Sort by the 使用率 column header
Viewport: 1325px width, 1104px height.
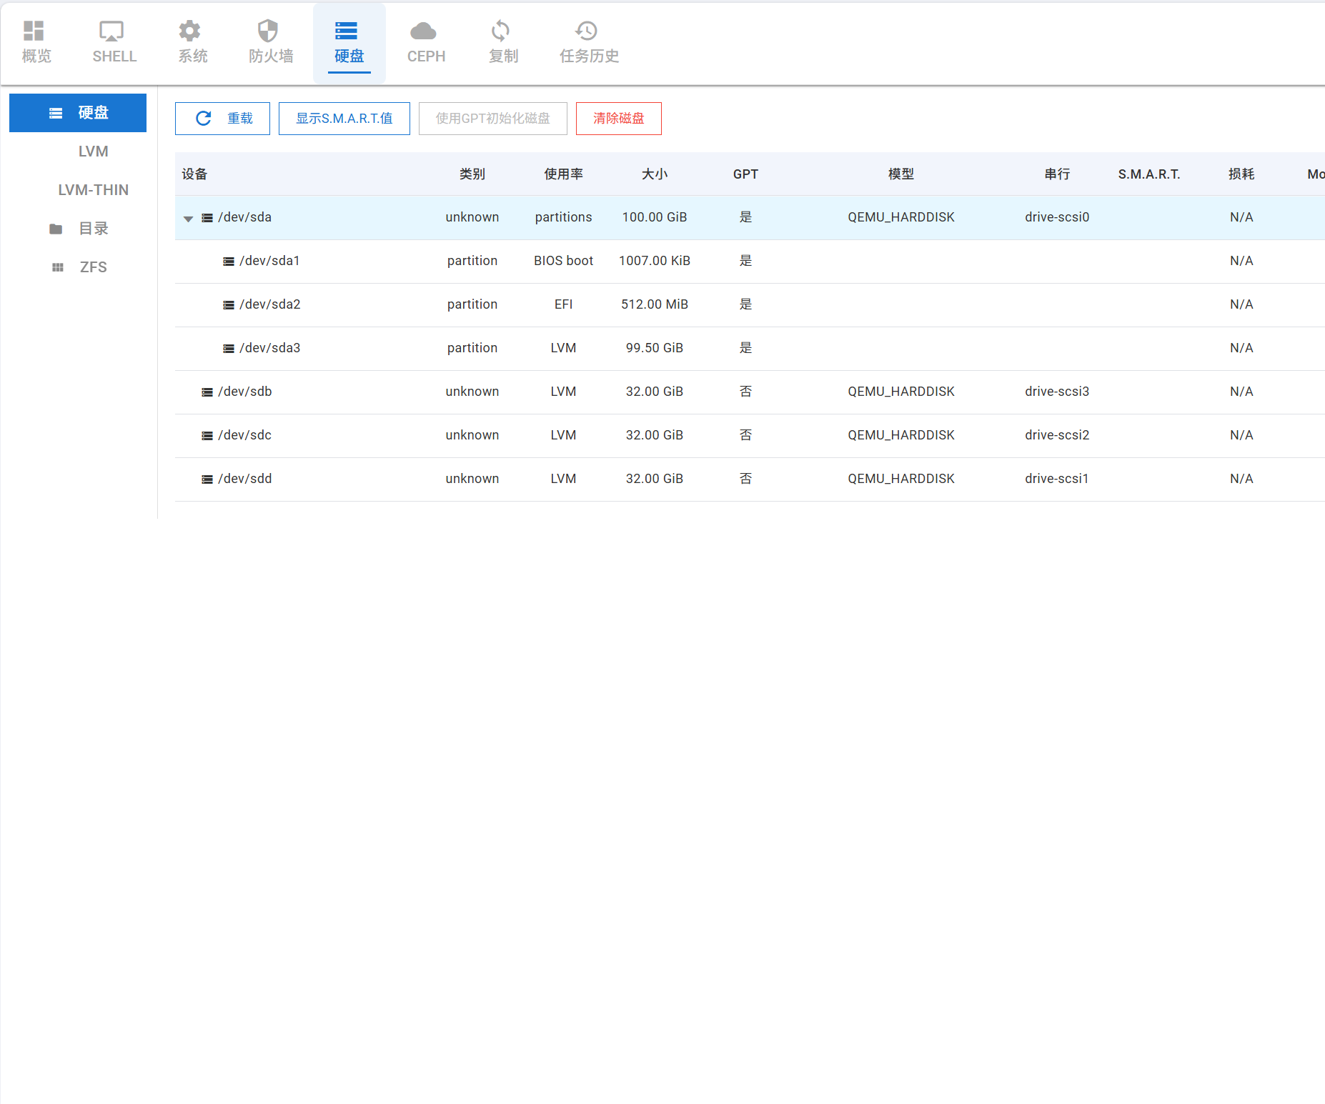563,174
